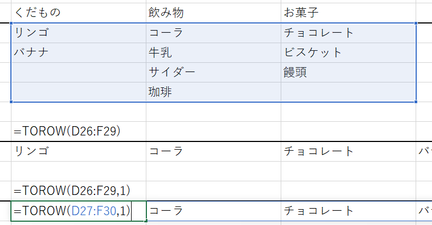Image resolution: width=432 pixels, height=225 pixels.
Task: Select コーラ cell directly under 飲み物 header
Action: pos(166,33)
